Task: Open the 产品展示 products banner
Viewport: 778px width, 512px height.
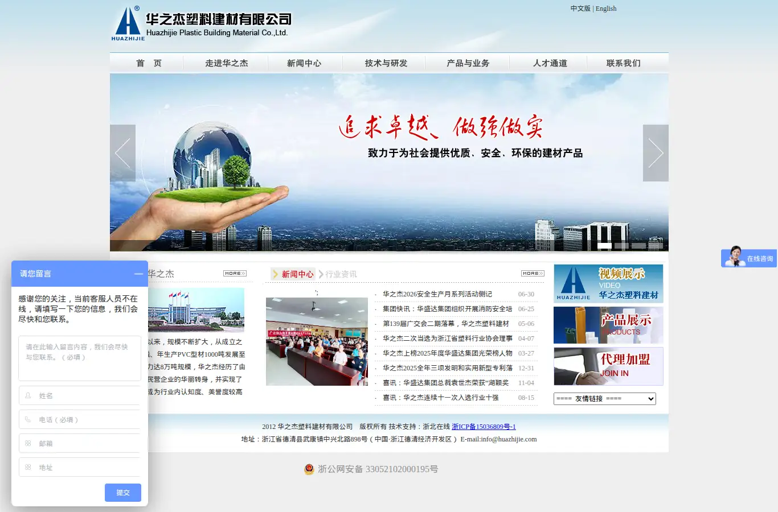Action: pos(608,325)
